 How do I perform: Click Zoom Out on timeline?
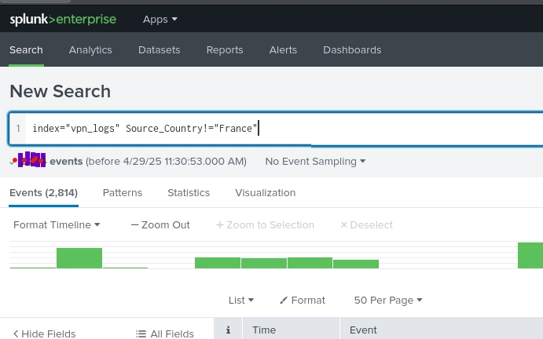point(160,225)
